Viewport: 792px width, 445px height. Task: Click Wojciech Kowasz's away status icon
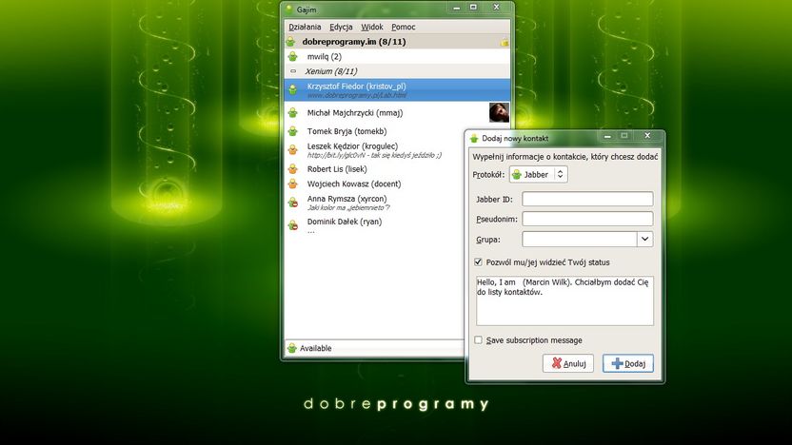(x=293, y=184)
